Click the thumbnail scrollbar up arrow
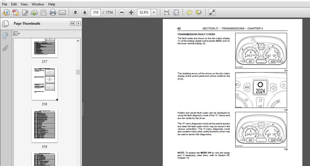The image size is (310, 166). 78,41
